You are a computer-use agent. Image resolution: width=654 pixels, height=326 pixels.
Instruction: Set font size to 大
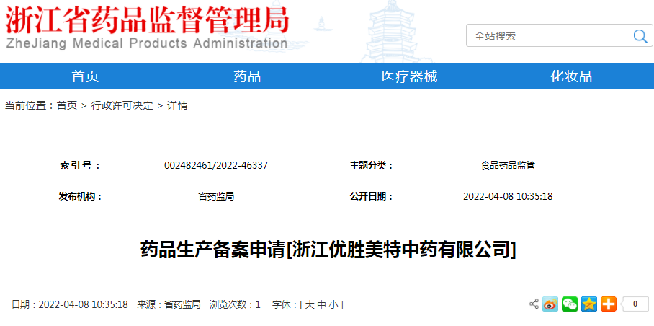pyautogui.click(x=310, y=304)
